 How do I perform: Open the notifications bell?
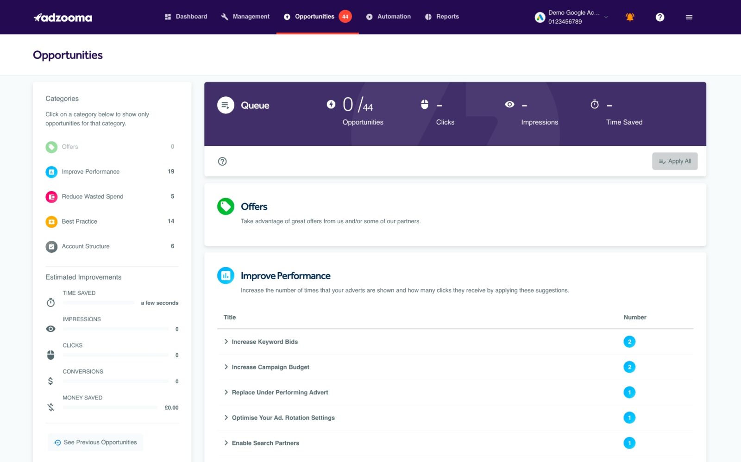pyautogui.click(x=630, y=17)
